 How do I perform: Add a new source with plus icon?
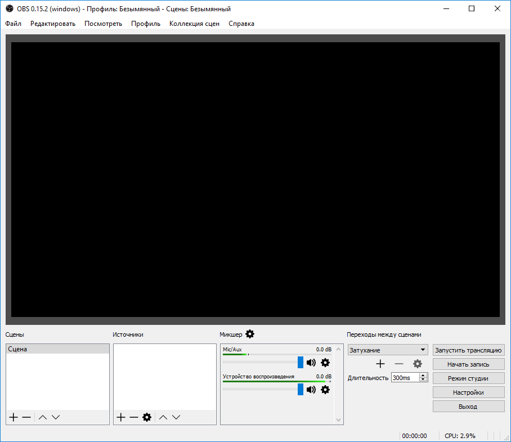coord(120,417)
